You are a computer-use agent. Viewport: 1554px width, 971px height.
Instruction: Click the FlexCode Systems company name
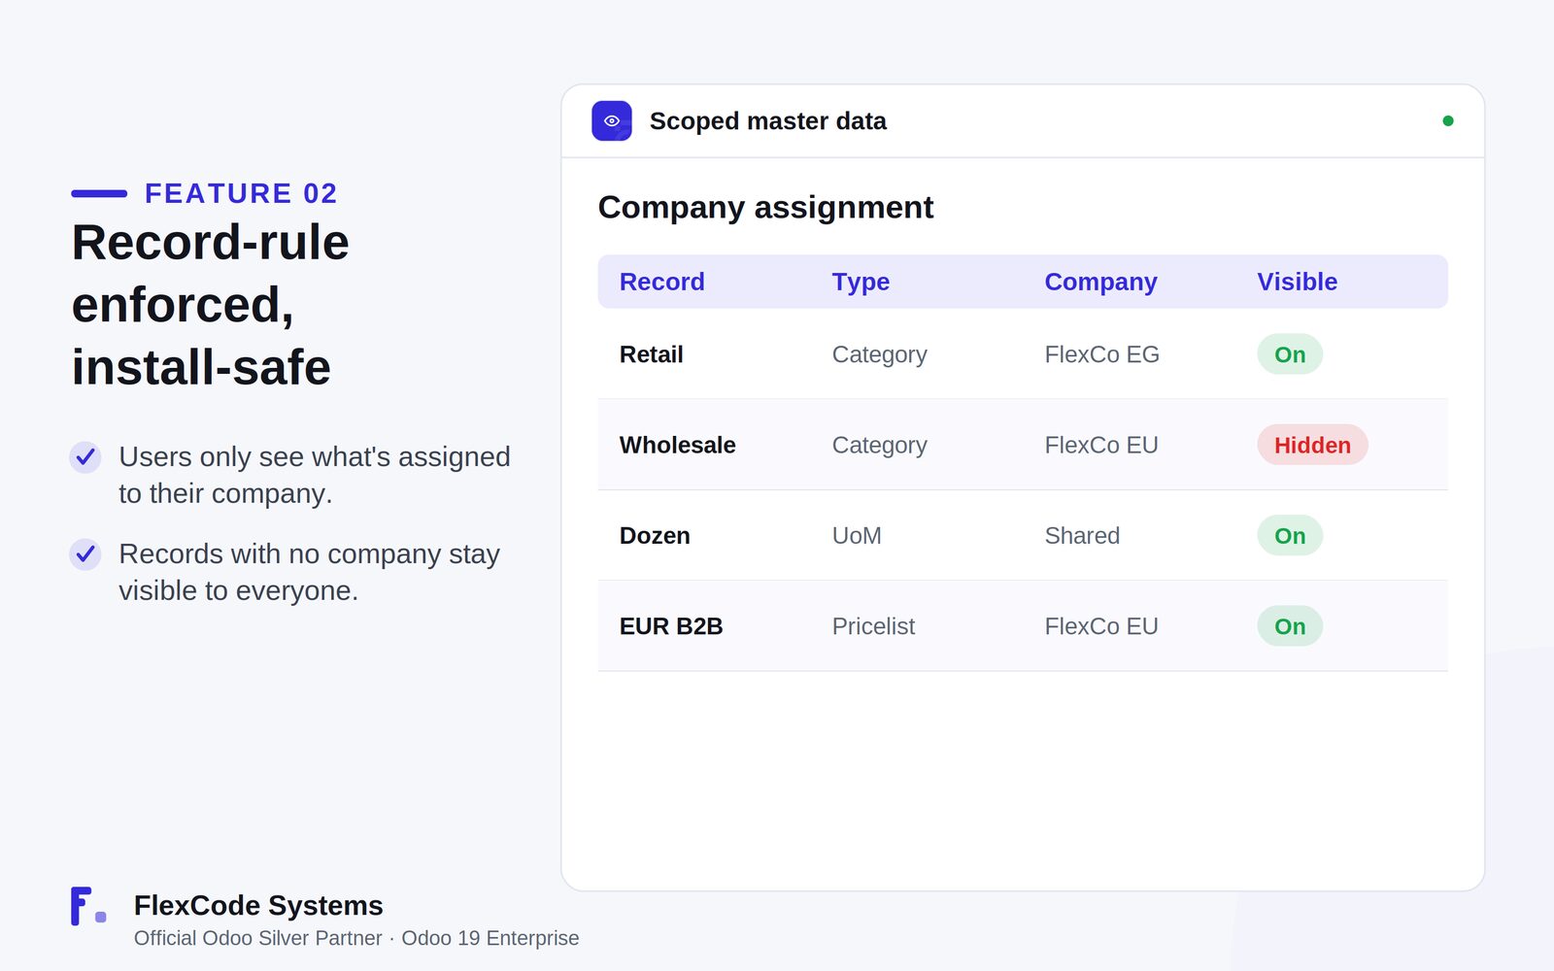click(x=258, y=905)
